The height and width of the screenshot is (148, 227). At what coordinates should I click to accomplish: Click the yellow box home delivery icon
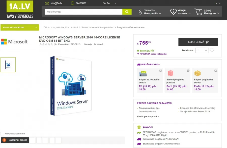(x=197, y=73)
